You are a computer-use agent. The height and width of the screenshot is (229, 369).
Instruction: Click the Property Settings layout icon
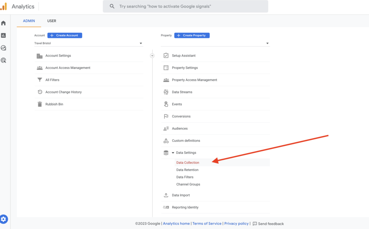(x=166, y=67)
